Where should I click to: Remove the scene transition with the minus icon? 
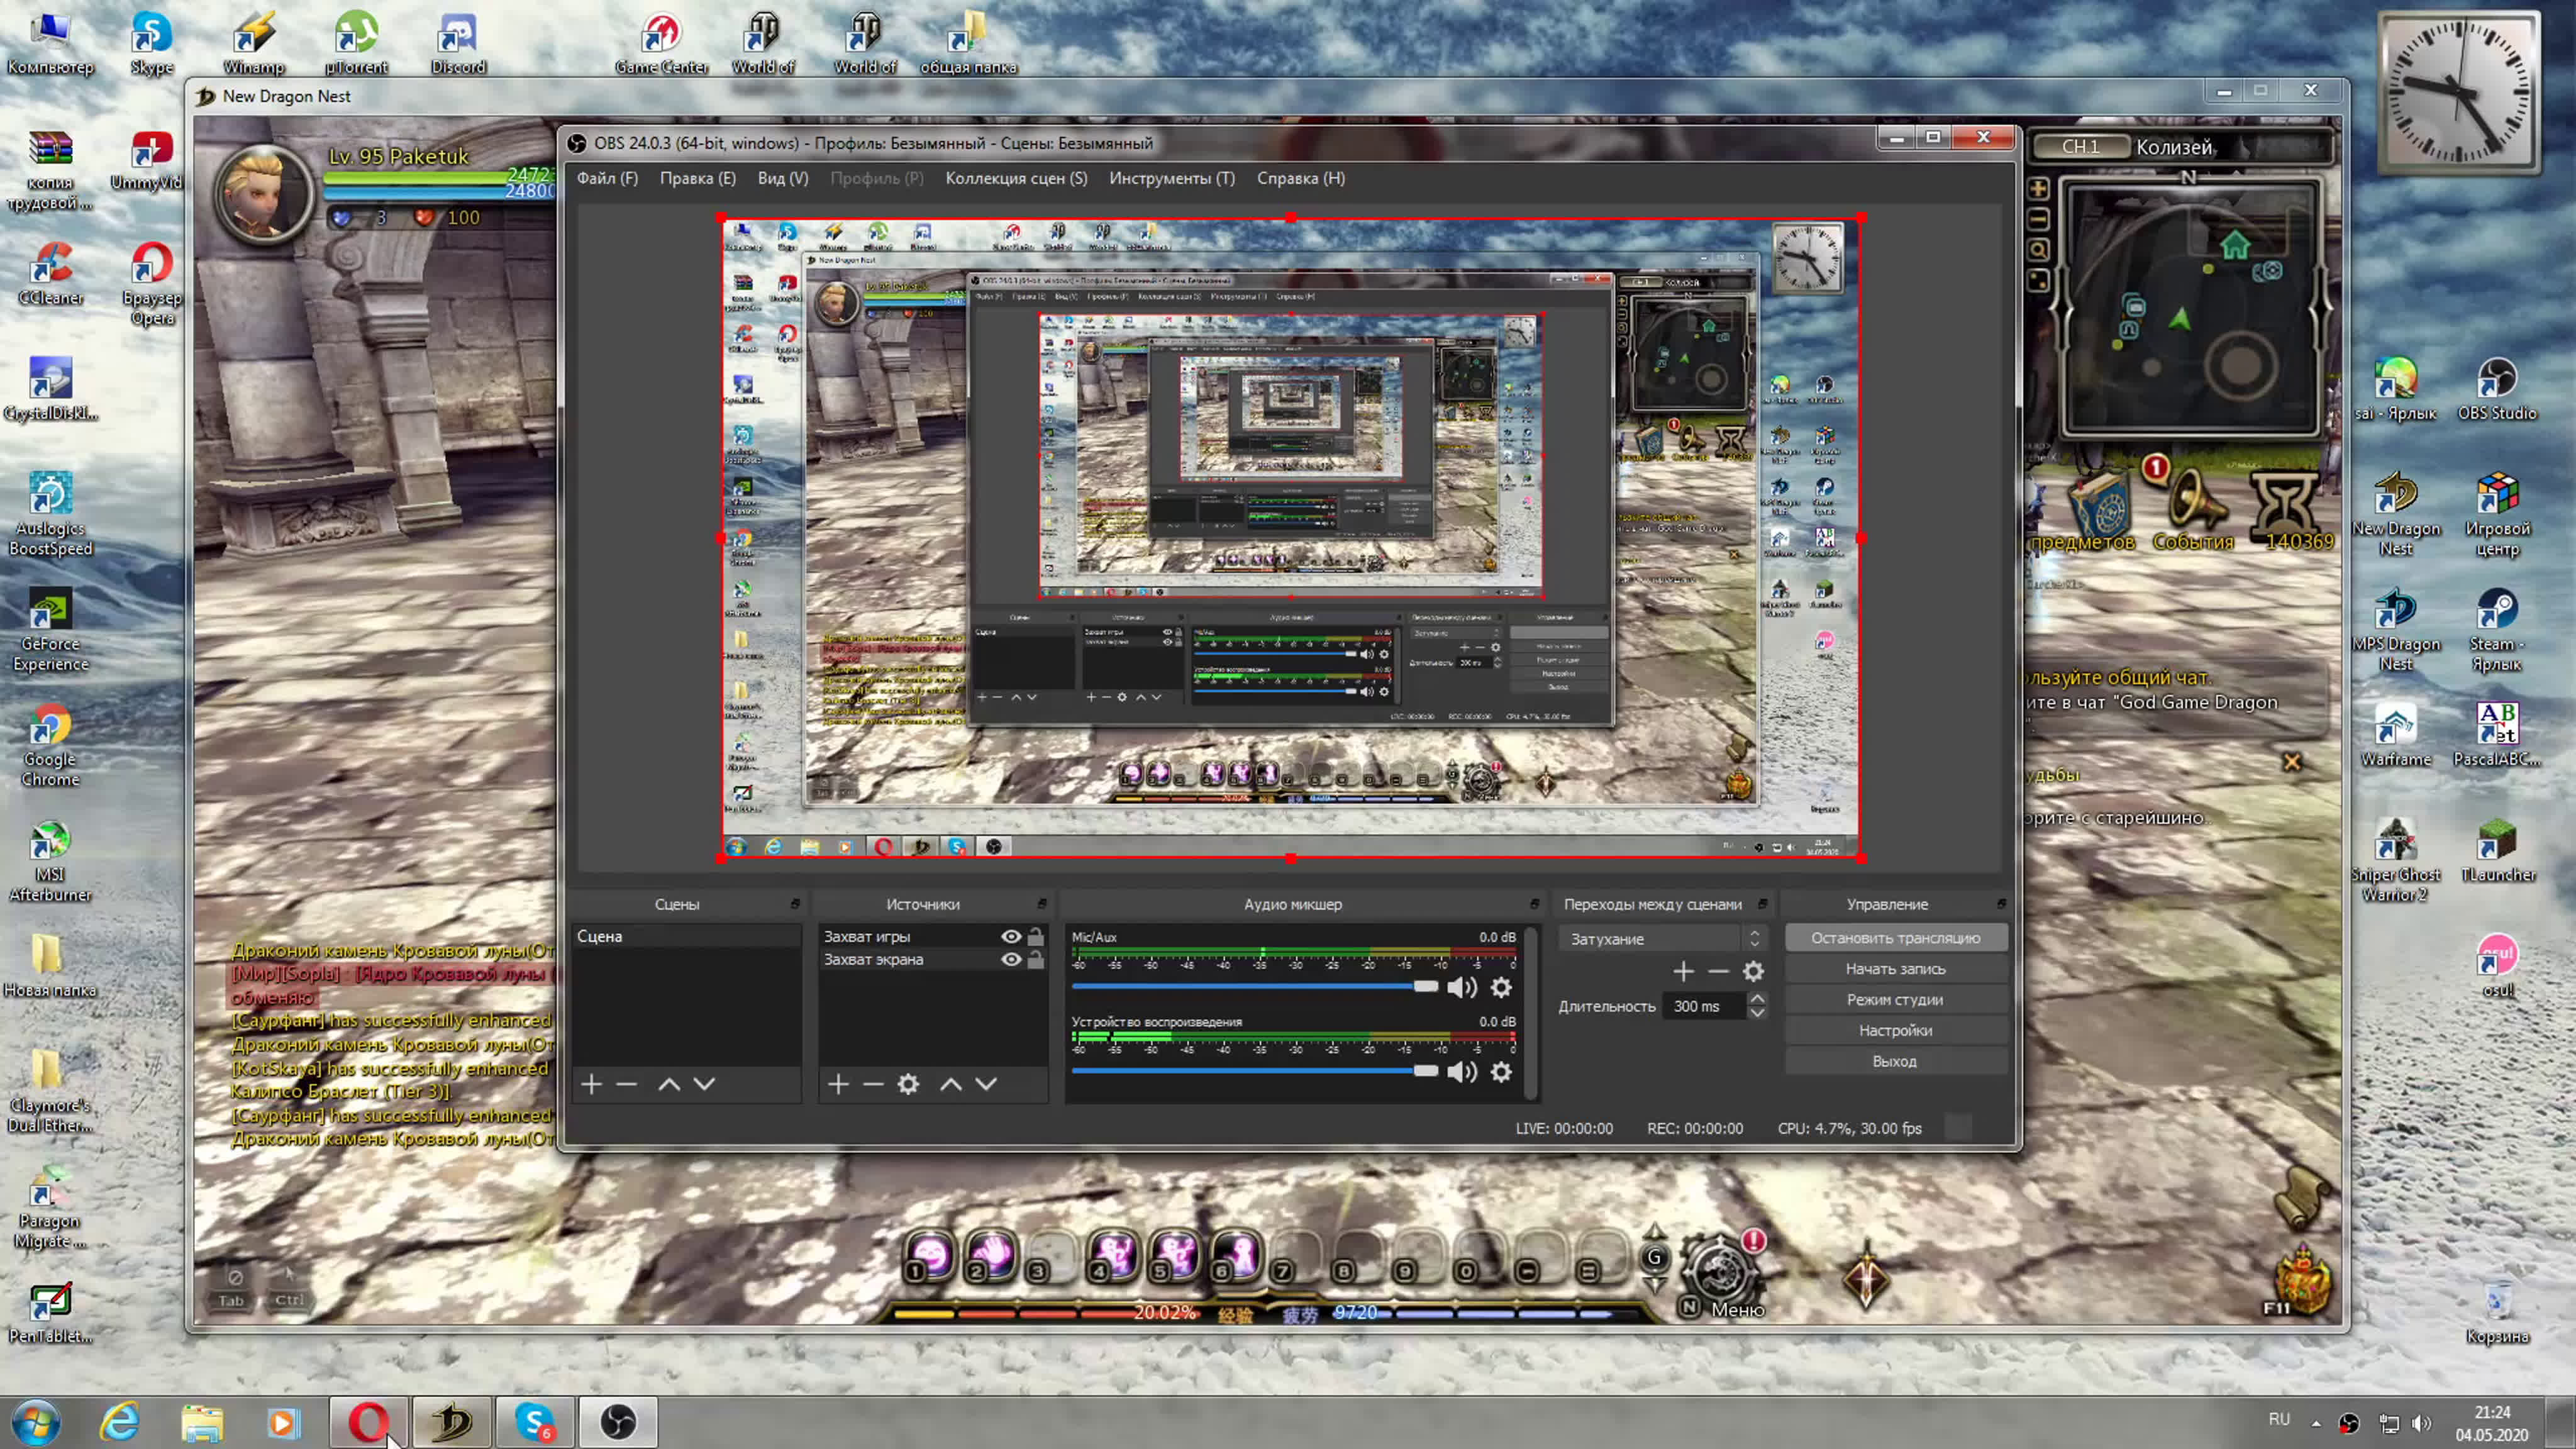1718,971
